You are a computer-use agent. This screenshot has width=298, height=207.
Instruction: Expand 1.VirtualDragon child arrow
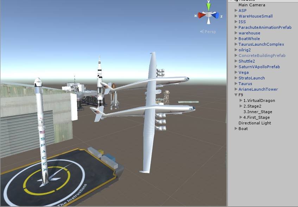pos(241,100)
